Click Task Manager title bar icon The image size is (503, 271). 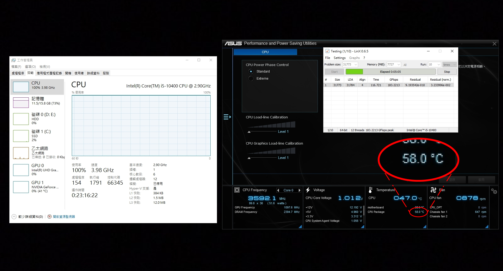click(x=14, y=60)
